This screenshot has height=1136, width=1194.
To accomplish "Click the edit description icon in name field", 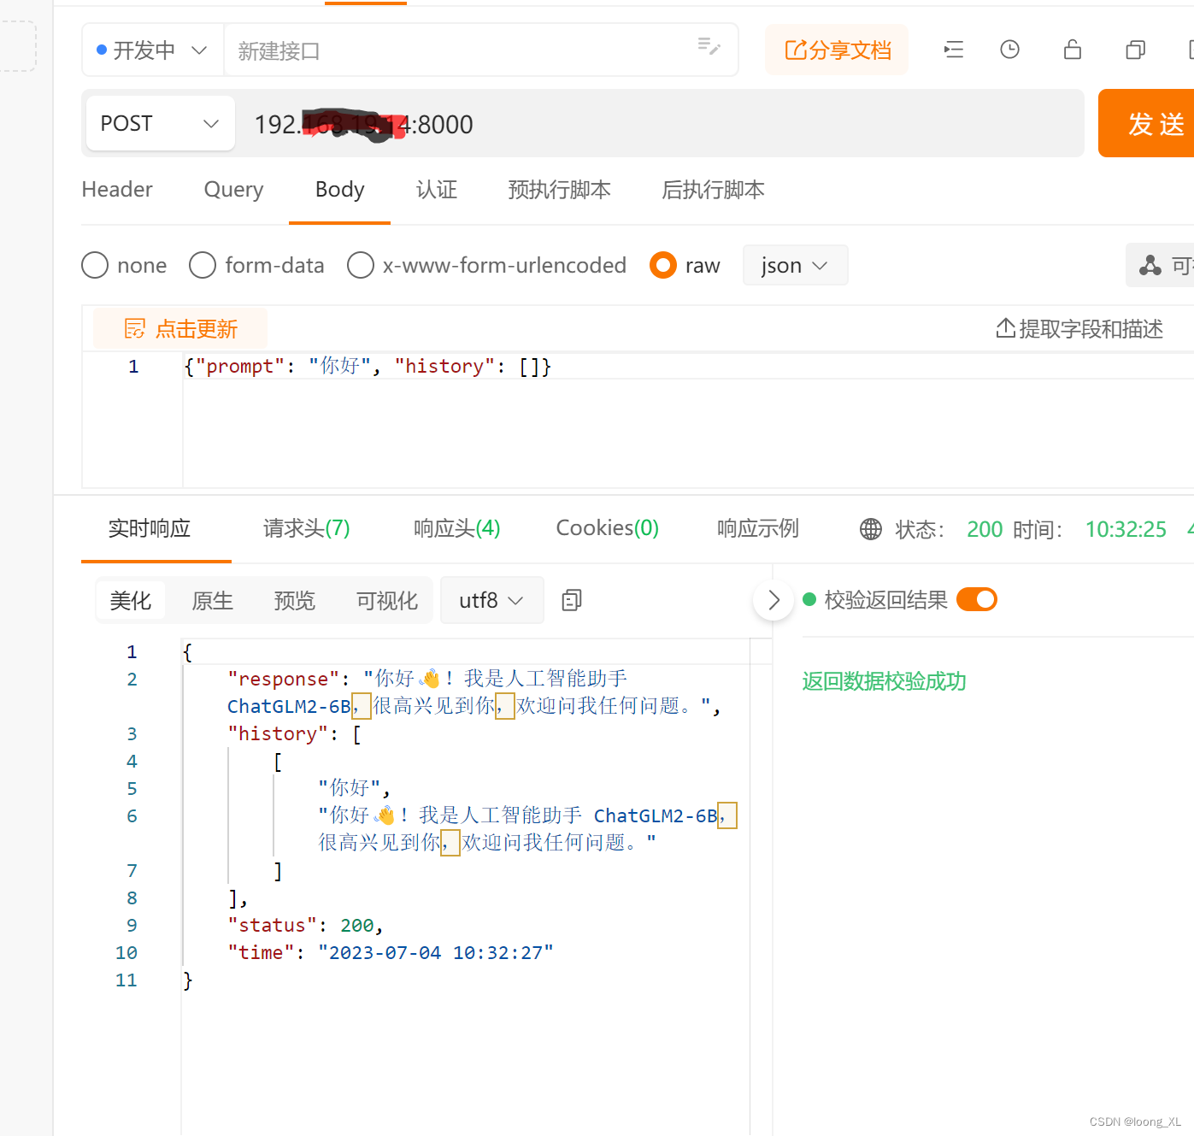I will coord(709,46).
